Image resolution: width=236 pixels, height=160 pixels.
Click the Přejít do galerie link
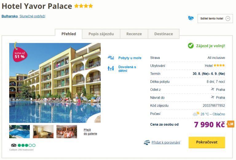coord(90,132)
